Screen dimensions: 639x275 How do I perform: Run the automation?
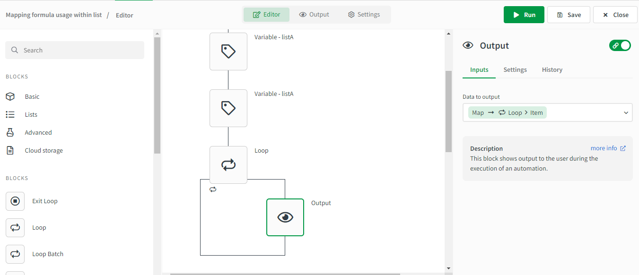[x=524, y=15]
